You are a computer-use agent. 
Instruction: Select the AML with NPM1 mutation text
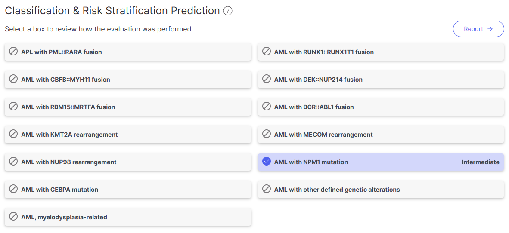(311, 162)
